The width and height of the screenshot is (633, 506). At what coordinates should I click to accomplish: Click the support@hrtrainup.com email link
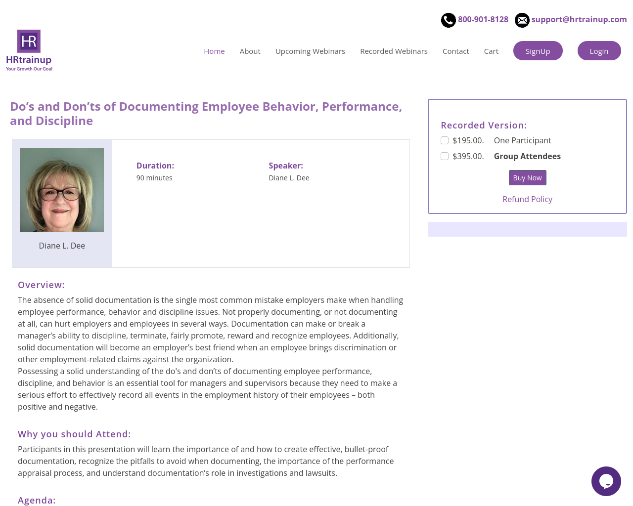(x=579, y=19)
